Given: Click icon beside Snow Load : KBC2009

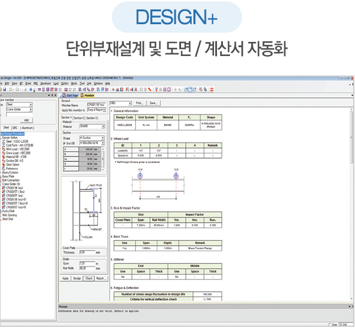Looking at the screenshot, I should [x=4, y=153].
